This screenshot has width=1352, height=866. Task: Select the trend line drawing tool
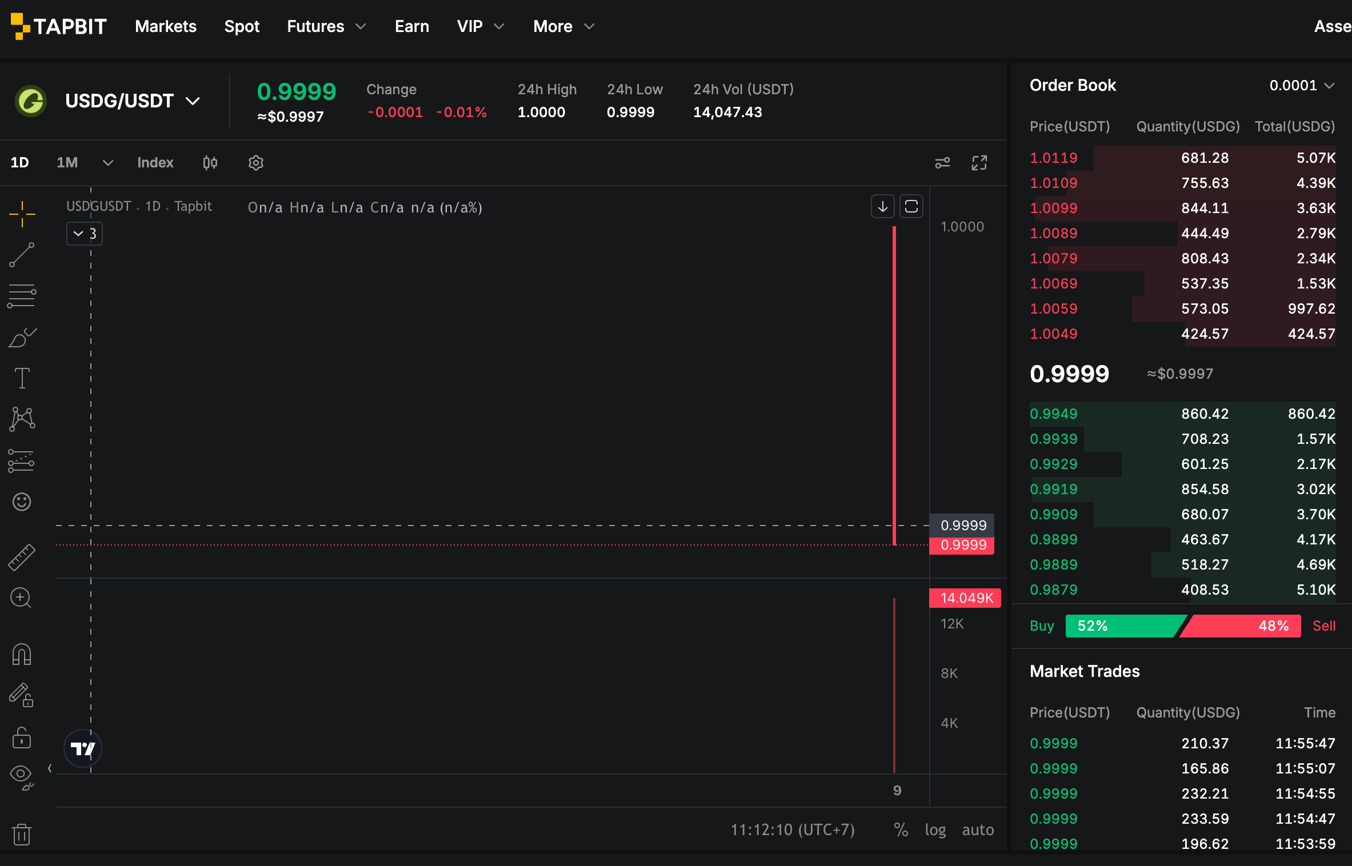[22, 255]
